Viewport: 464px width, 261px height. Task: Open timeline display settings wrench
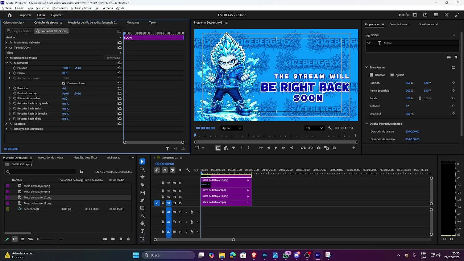coord(188,170)
